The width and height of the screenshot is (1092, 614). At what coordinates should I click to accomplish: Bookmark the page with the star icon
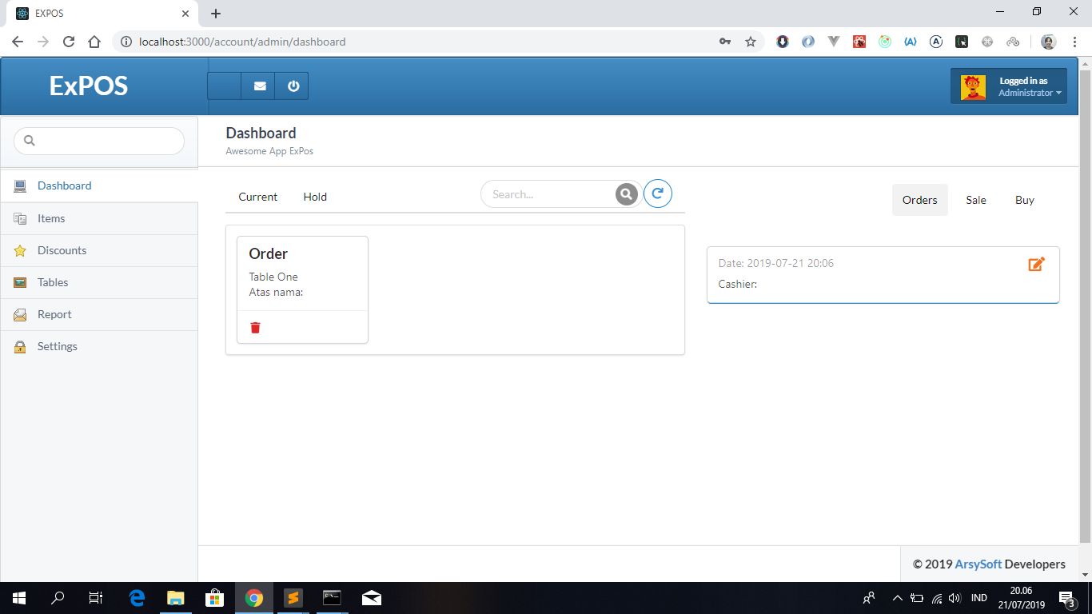pos(750,42)
